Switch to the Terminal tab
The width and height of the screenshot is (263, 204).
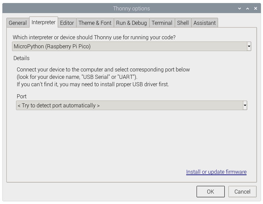162,23
